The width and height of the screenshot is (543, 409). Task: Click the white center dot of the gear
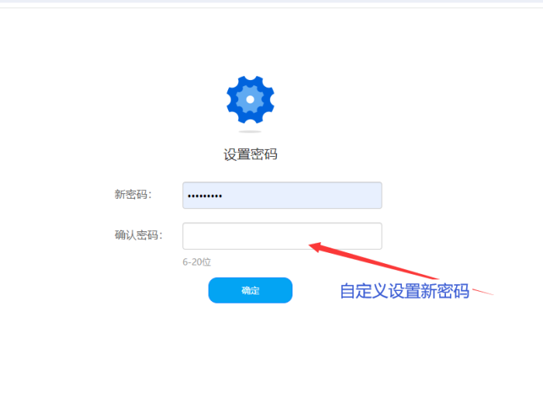[x=250, y=100]
